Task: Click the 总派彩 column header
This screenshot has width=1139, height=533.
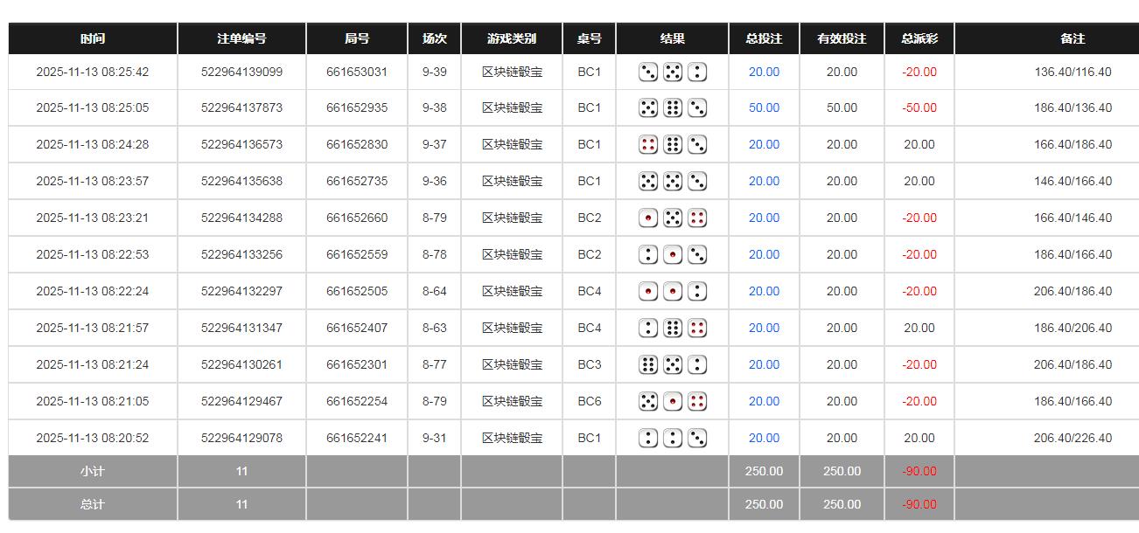Action: [919, 38]
